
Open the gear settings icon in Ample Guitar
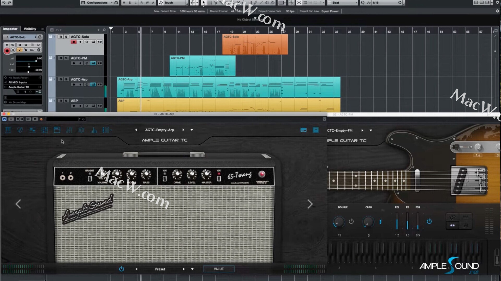click(81, 130)
